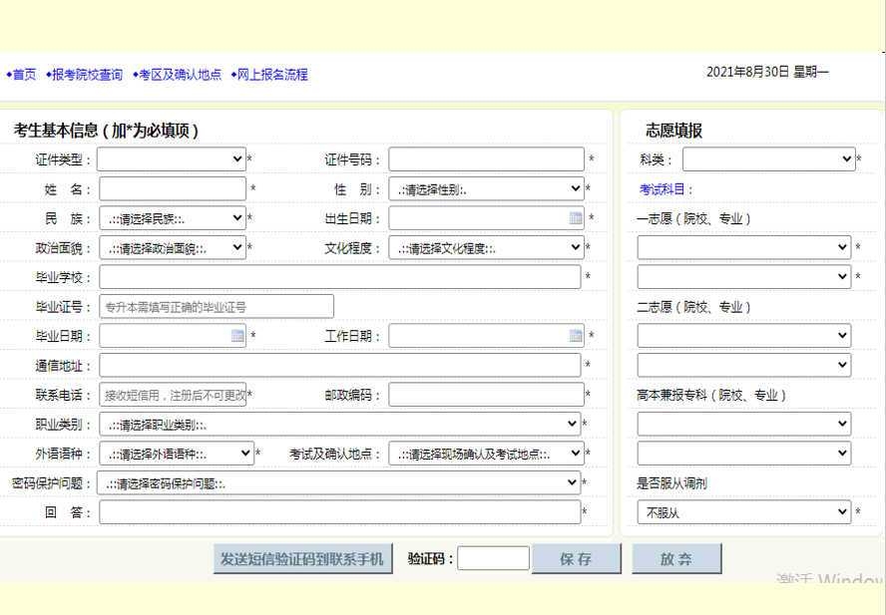Open the 民族 dropdown list
Screen dimensions: 886x615
172,218
